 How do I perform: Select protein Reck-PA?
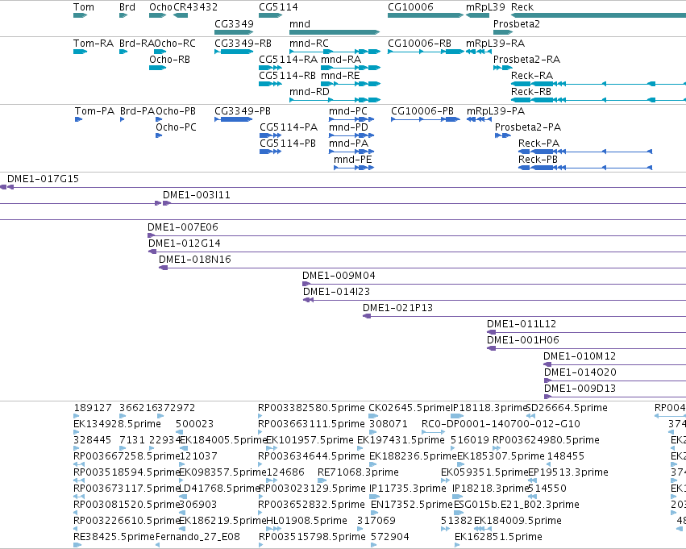point(585,152)
